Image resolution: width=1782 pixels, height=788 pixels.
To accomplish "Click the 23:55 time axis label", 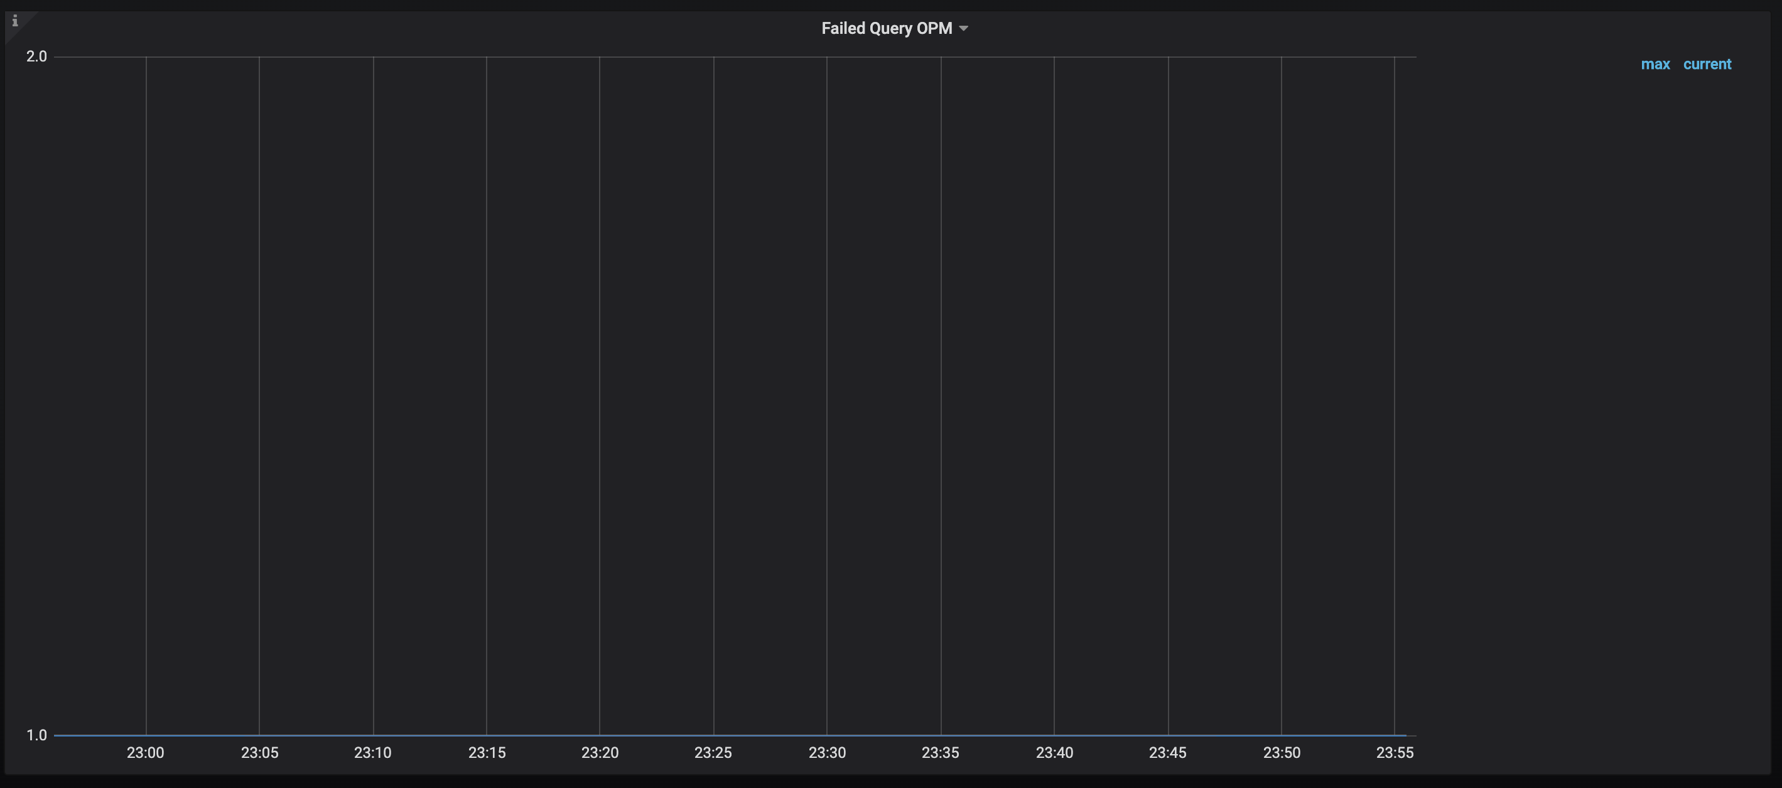I will (1395, 753).
